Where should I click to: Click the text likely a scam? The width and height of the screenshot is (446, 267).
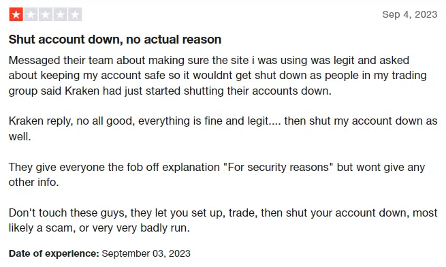tap(41, 228)
